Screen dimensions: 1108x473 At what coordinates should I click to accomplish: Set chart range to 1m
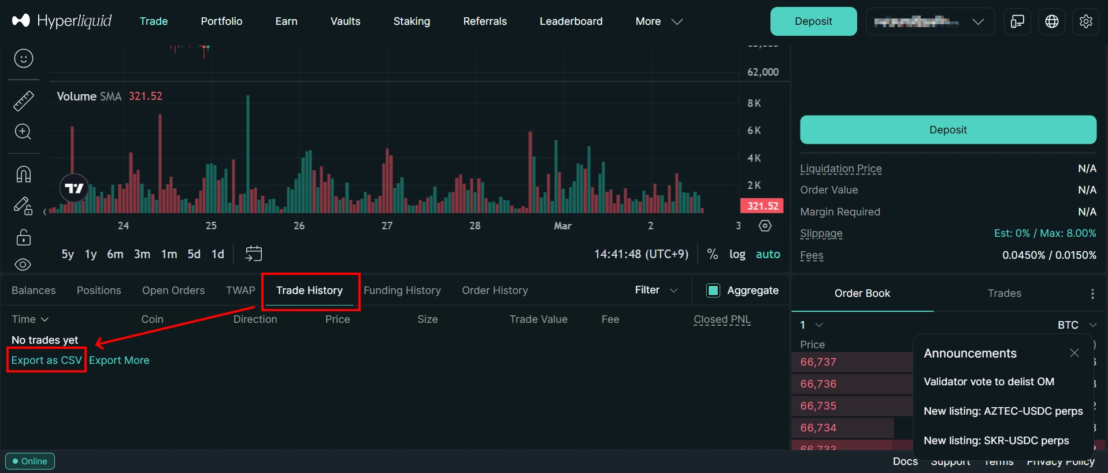[x=169, y=254]
